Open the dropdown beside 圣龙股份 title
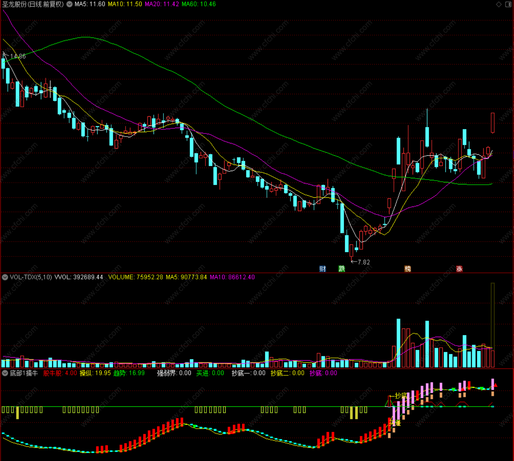The width and height of the screenshot is (514, 461). click(x=69, y=4)
